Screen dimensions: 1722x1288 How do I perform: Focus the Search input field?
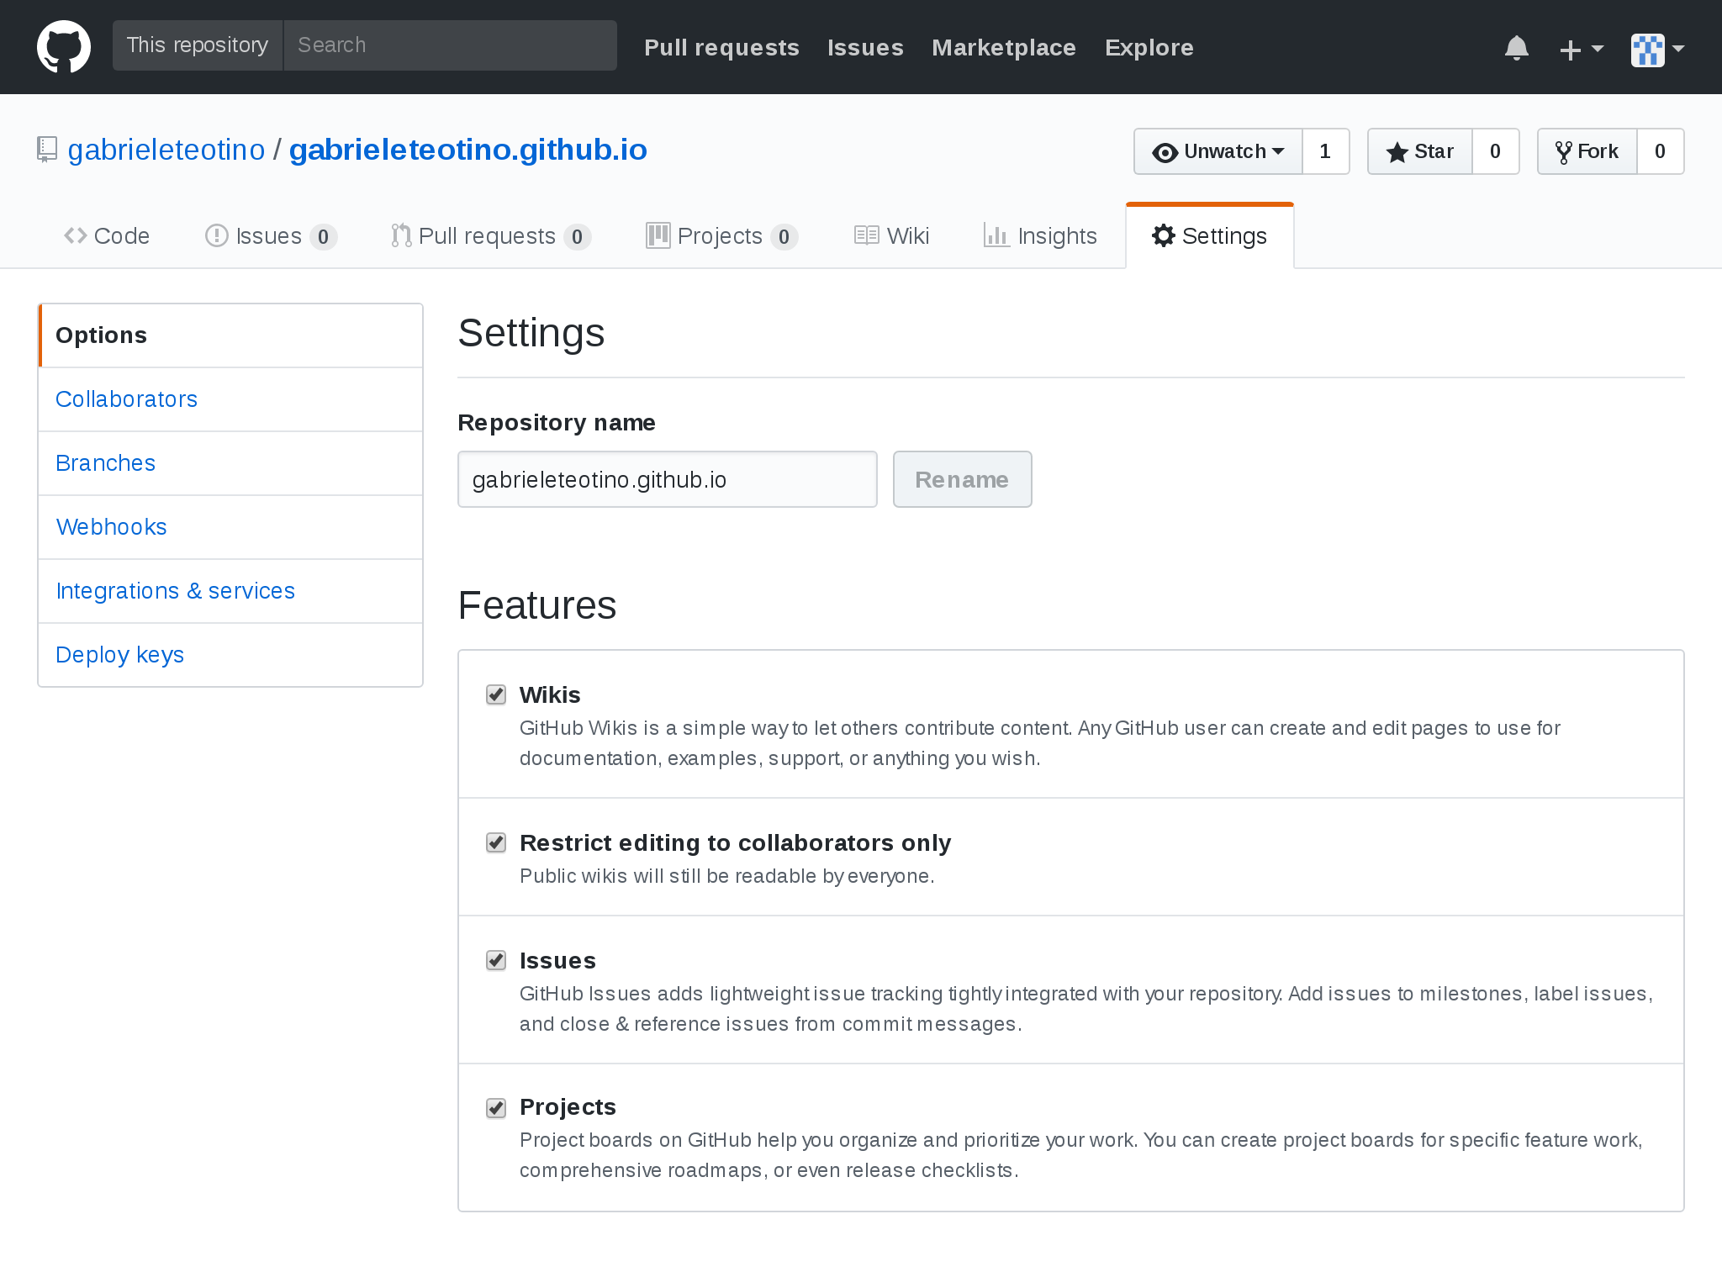451,45
